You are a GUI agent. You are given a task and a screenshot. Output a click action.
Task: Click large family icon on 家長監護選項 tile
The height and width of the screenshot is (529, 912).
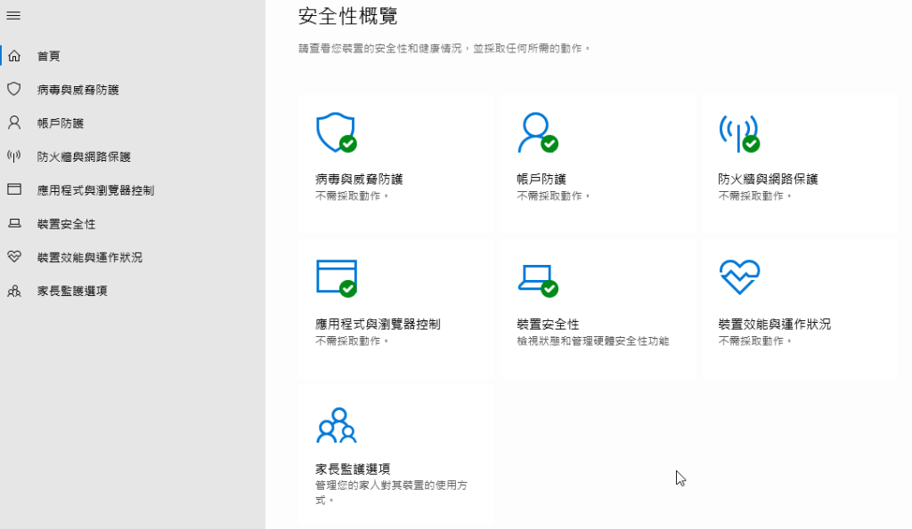[x=336, y=425]
